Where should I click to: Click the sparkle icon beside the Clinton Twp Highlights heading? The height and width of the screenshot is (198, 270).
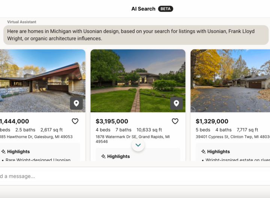203,152
